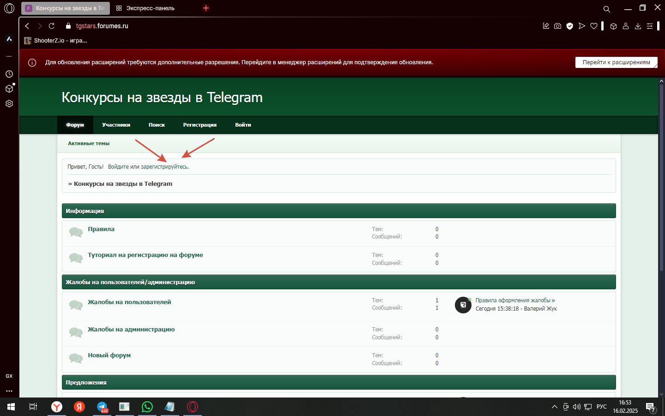Click the Войдите login link

pos(118,167)
